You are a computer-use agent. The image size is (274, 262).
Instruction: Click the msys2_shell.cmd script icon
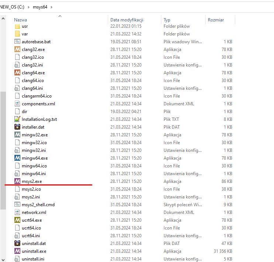tap(17, 204)
